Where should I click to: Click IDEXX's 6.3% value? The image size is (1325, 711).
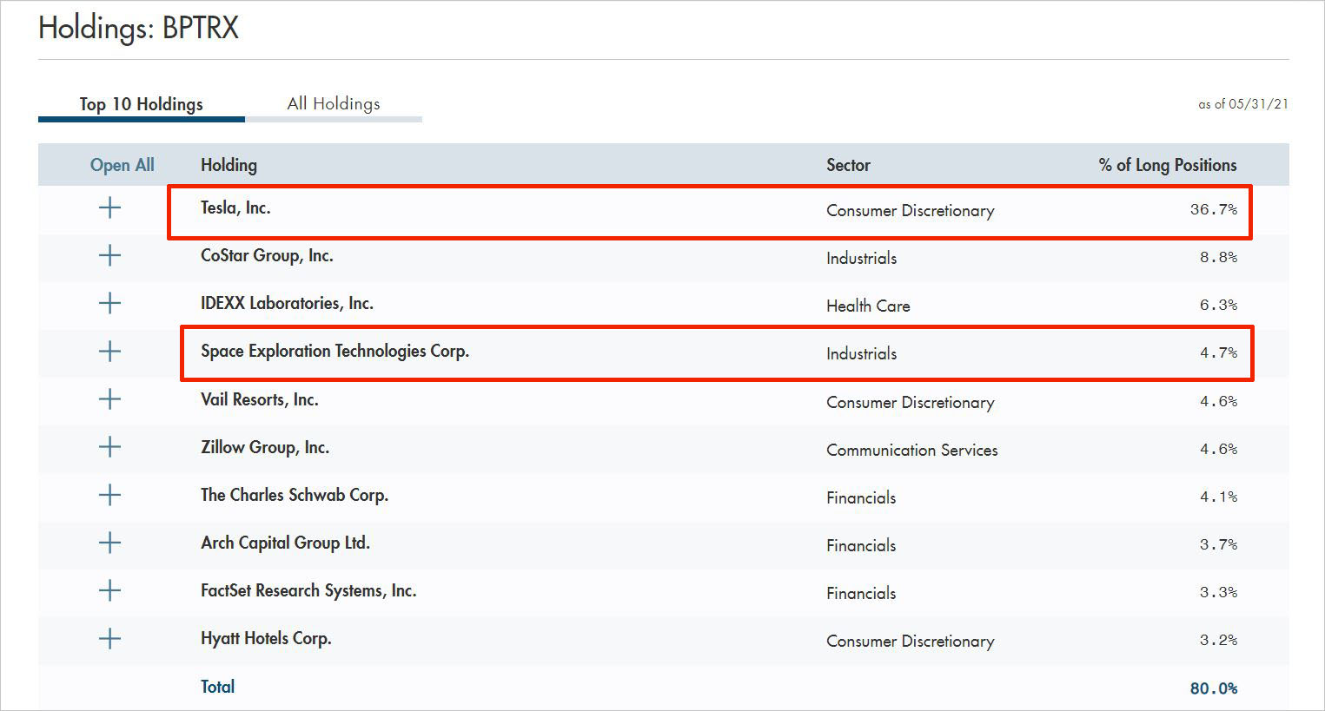(1219, 305)
